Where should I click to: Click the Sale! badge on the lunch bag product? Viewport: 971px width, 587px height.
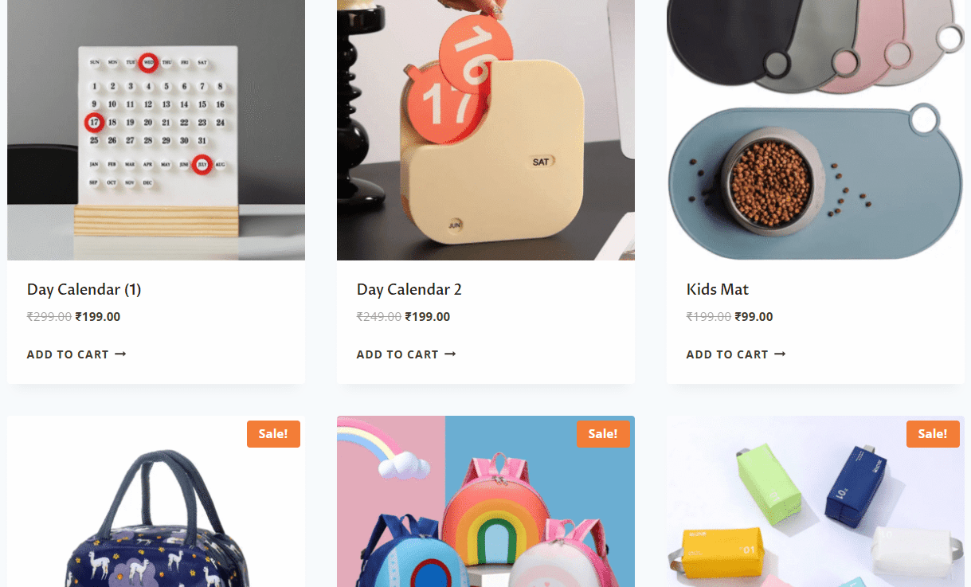[273, 434]
